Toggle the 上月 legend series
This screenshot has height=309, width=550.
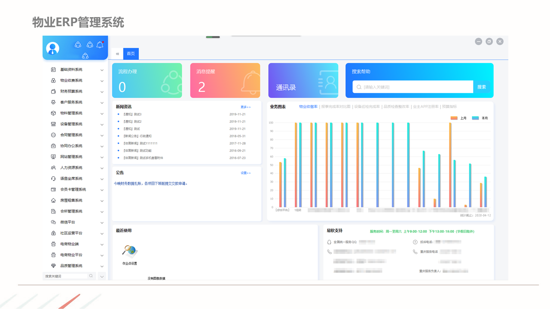(x=458, y=118)
